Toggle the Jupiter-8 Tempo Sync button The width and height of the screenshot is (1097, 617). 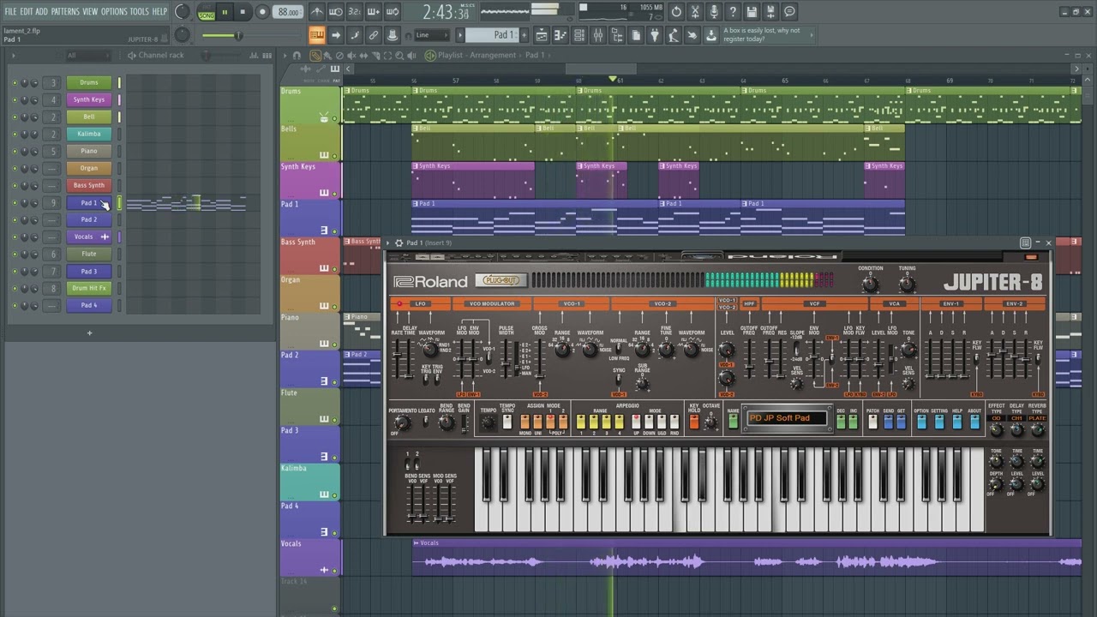click(x=507, y=422)
